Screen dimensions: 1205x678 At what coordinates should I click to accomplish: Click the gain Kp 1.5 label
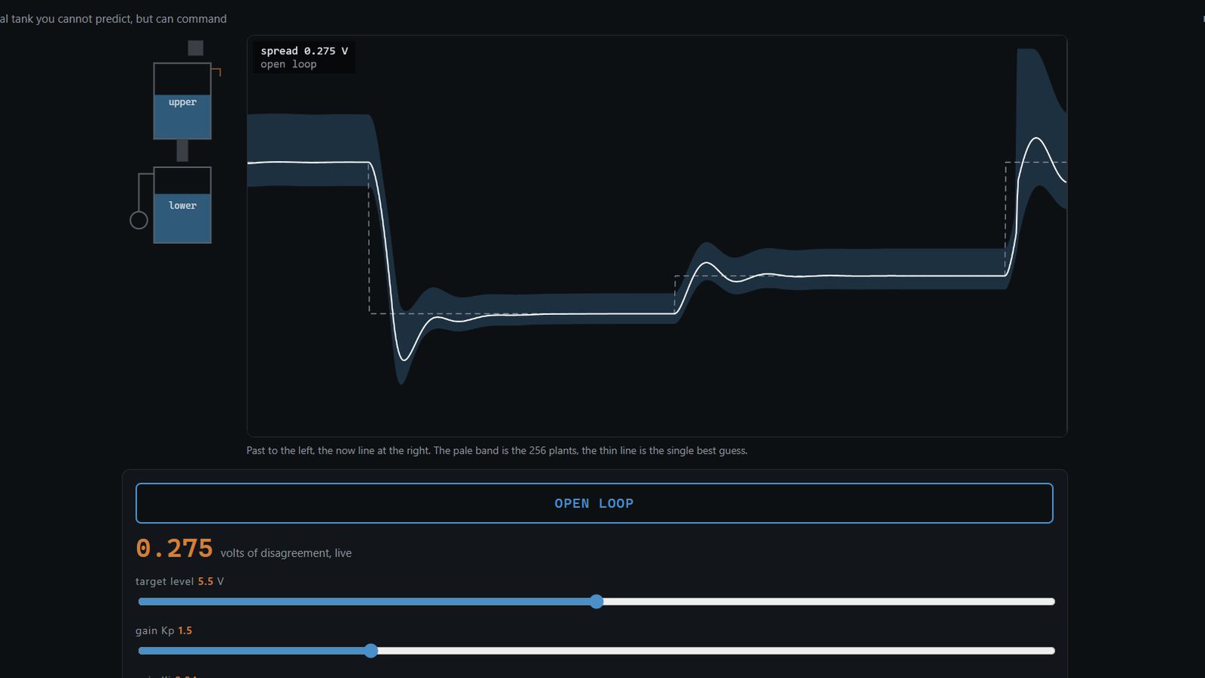click(163, 631)
